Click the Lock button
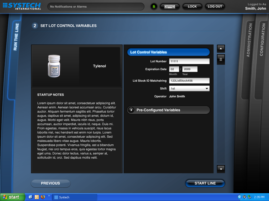Image resolution: width=269 pixels, height=201 pixels. click(192, 7)
